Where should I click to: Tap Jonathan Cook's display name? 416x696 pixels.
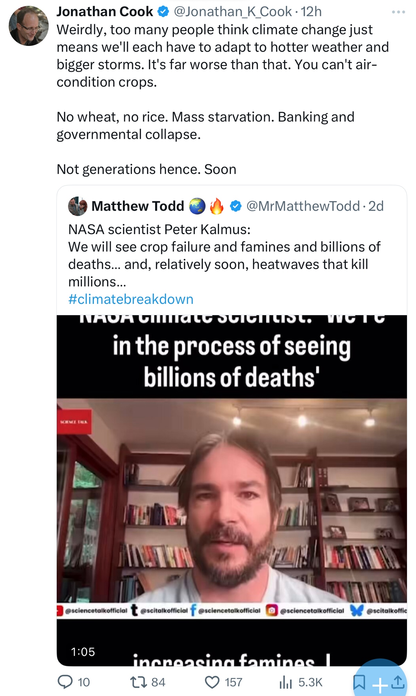(x=105, y=12)
